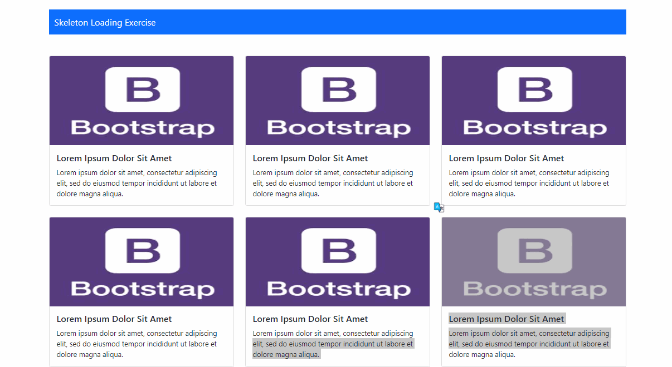This screenshot has height=367, width=672.
Task: Click the 'Bootstrap' wordmark in the top-right card
Action: point(533,128)
